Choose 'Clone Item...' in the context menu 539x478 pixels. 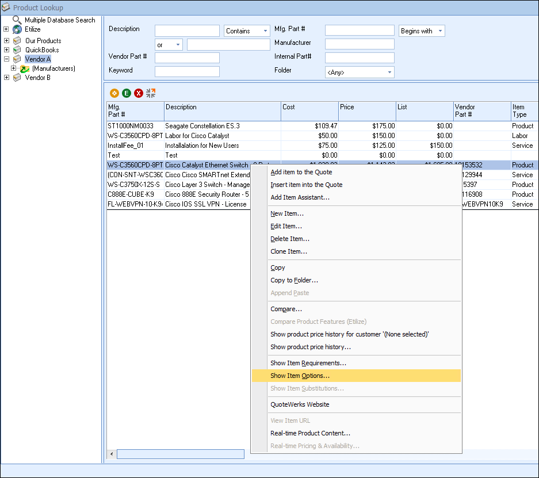(x=289, y=251)
